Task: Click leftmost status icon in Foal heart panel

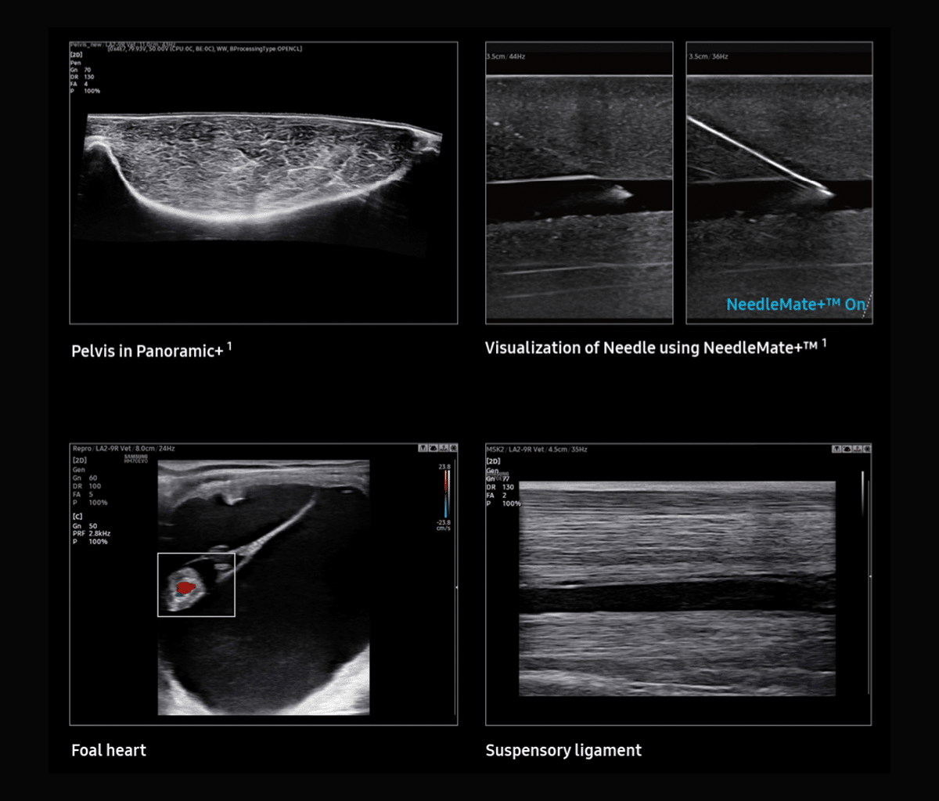Action: pos(423,449)
